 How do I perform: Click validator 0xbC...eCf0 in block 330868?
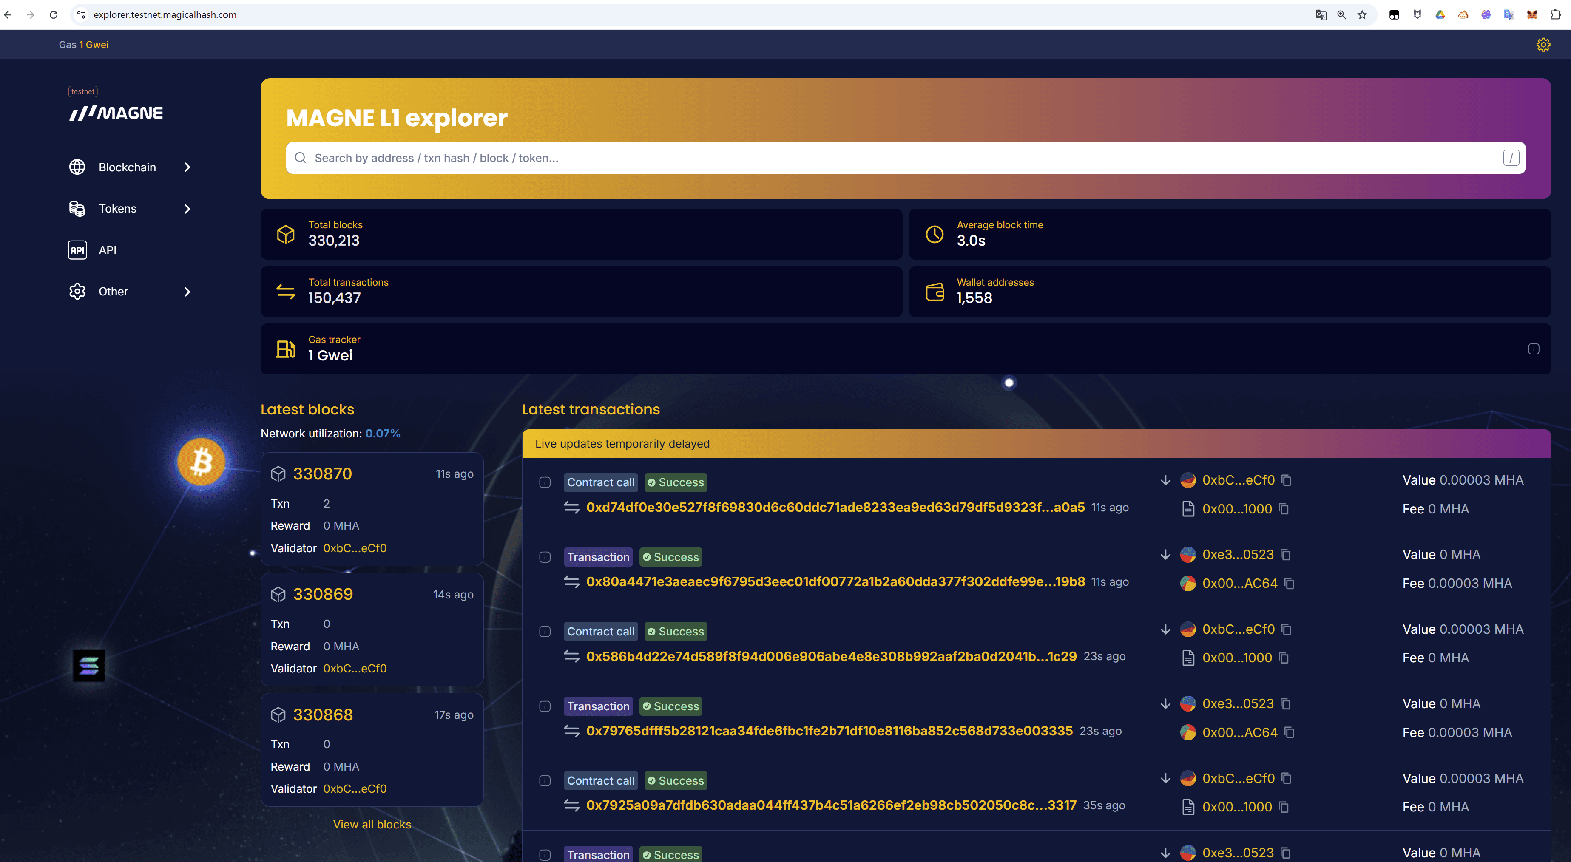click(x=355, y=789)
